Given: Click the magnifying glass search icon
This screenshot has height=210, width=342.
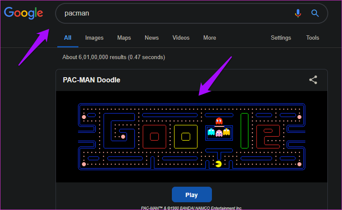Looking at the screenshot, I should tap(315, 13).
